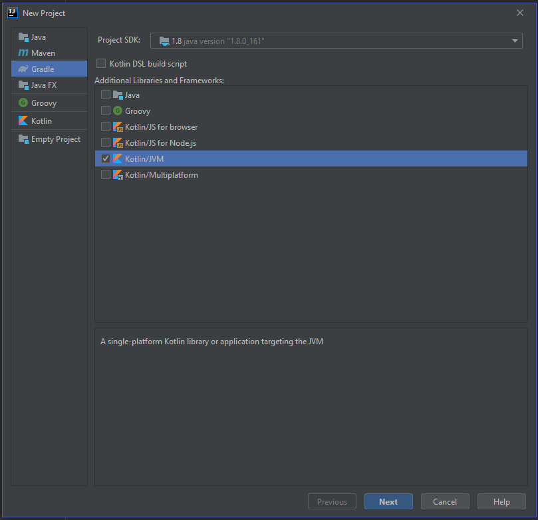Click the Java folder icon in frameworks list
Screen dimensions: 538x520
[118, 95]
